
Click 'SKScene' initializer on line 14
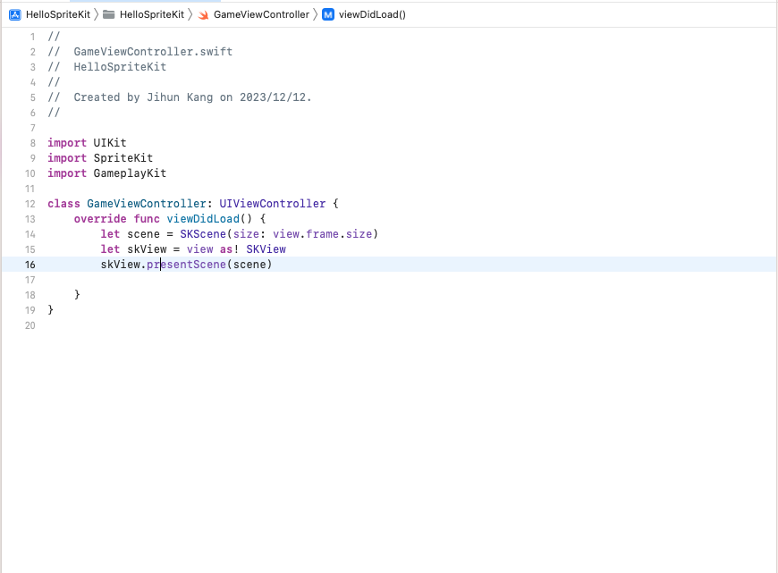[x=203, y=234]
